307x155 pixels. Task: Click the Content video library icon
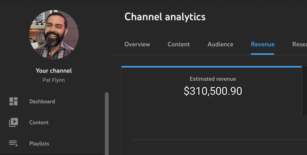pos(13,122)
